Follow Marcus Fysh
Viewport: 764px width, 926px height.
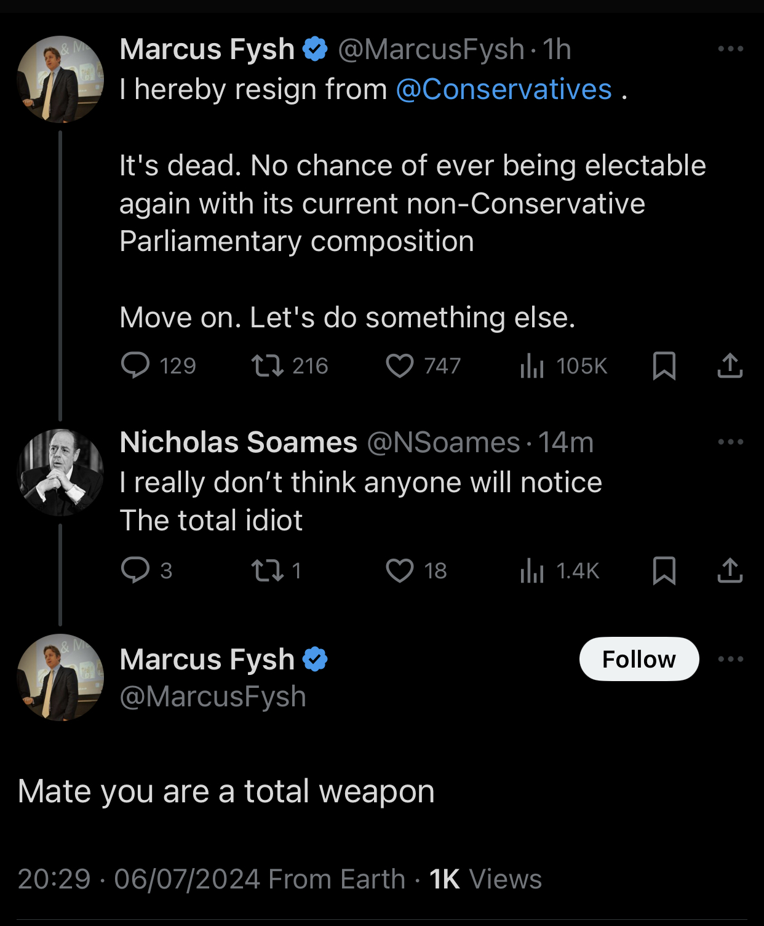click(639, 659)
